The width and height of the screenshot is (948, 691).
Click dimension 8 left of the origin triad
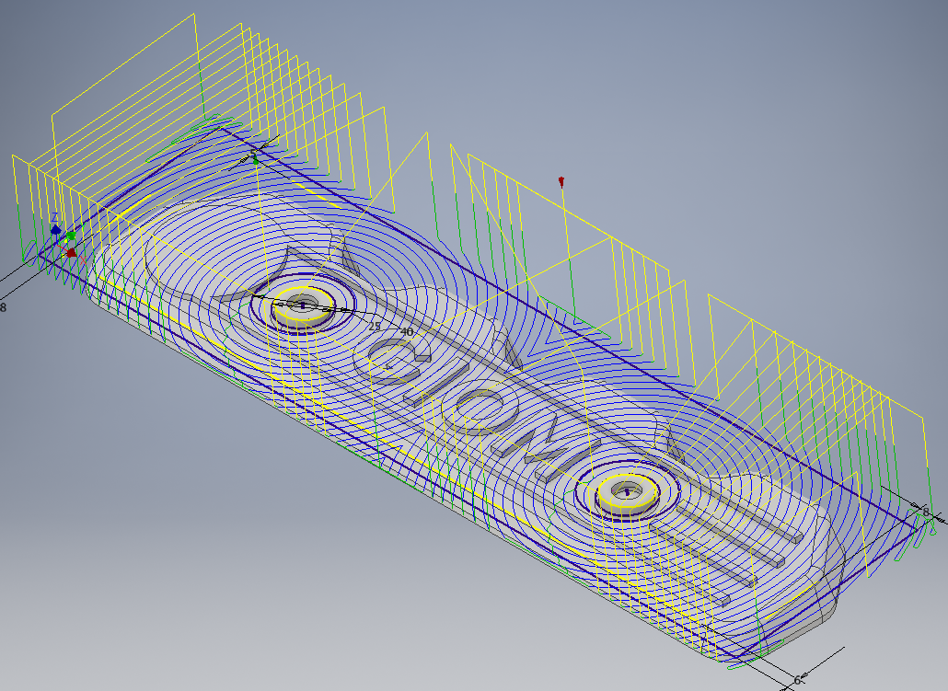point(3,307)
